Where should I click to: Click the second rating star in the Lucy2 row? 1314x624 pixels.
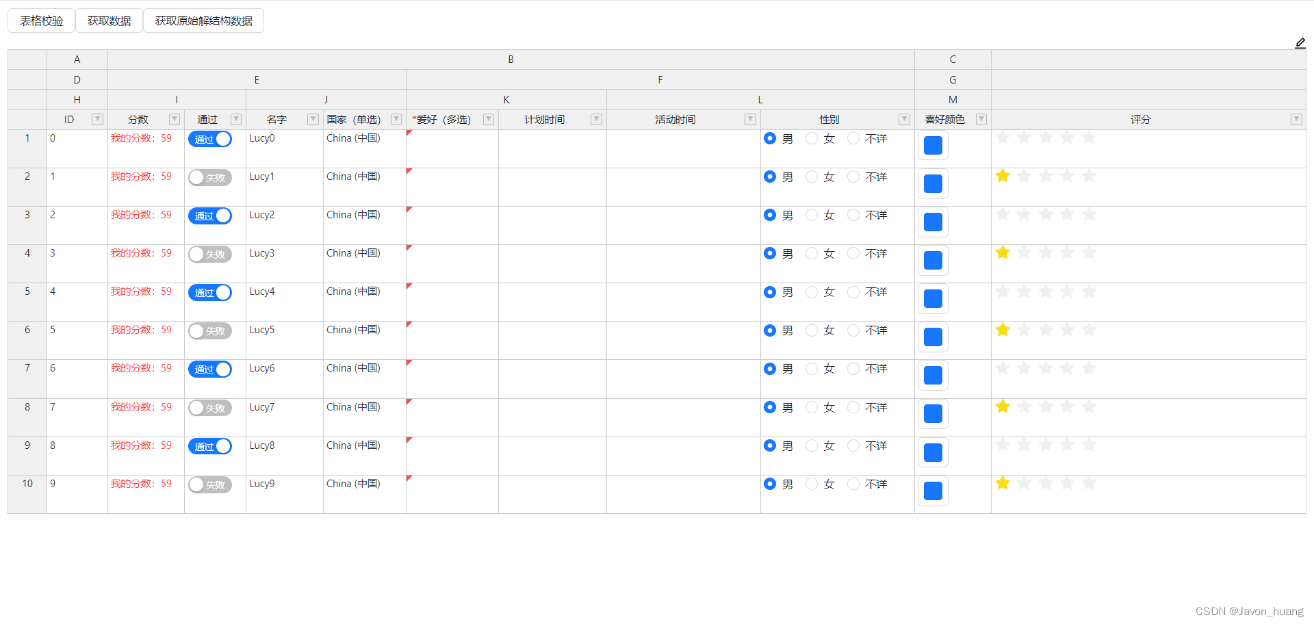tap(1025, 214)
